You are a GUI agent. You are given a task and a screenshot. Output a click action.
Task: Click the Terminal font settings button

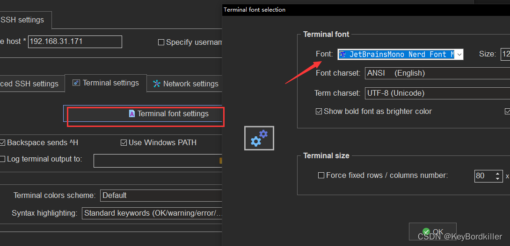(143, 113)
